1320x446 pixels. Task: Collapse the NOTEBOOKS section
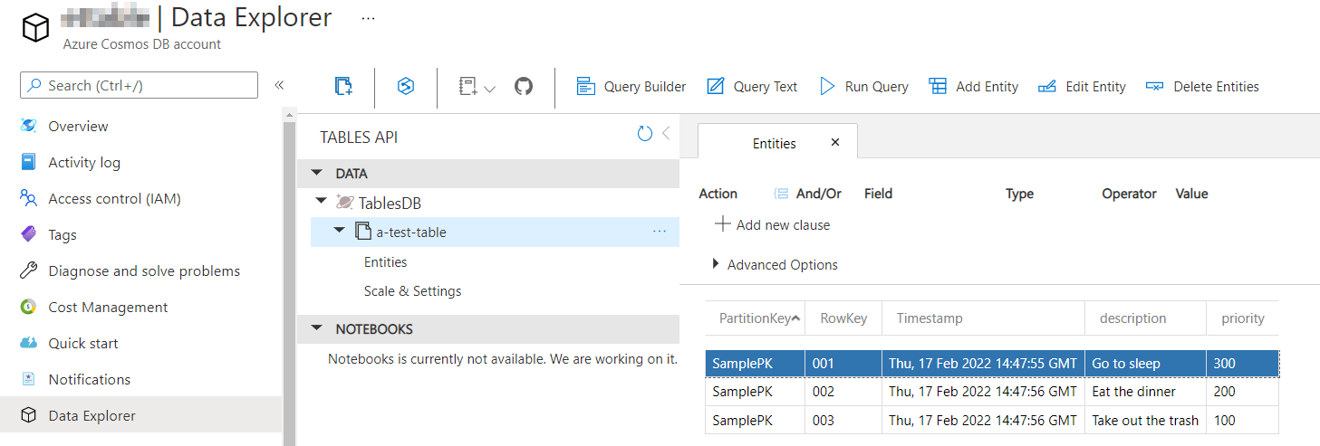coord(316,328)
